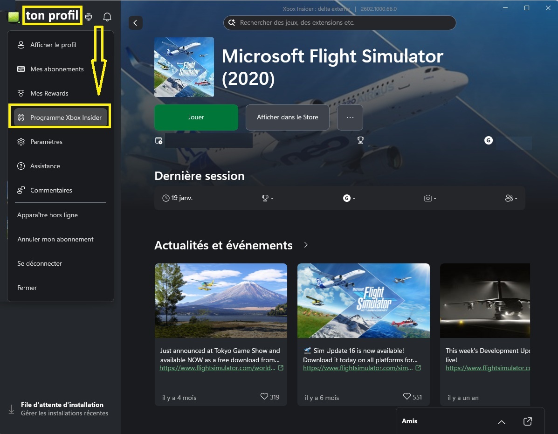Toggle Apparaître hors ligne status
The width and height of the screenshot is (558, 434).
[x=61, y=215]
